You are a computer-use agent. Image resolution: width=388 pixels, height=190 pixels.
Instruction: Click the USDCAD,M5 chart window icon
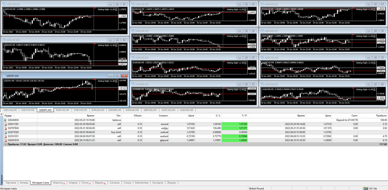click(x=4, y=4)
